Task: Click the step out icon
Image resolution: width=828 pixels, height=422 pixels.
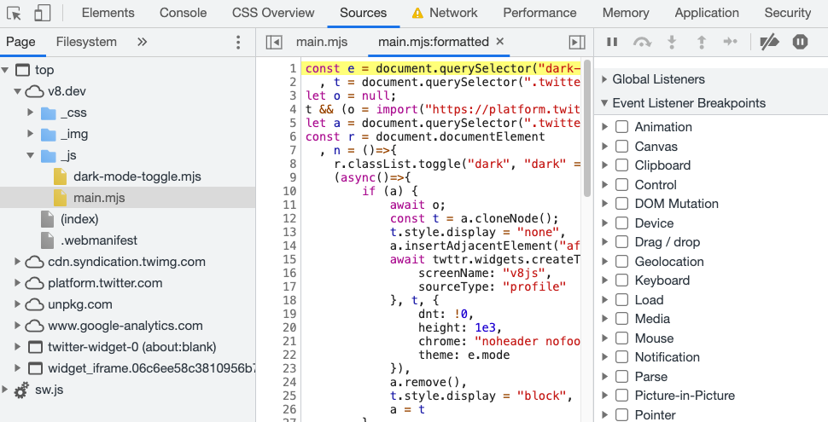Action: [702, 43]
